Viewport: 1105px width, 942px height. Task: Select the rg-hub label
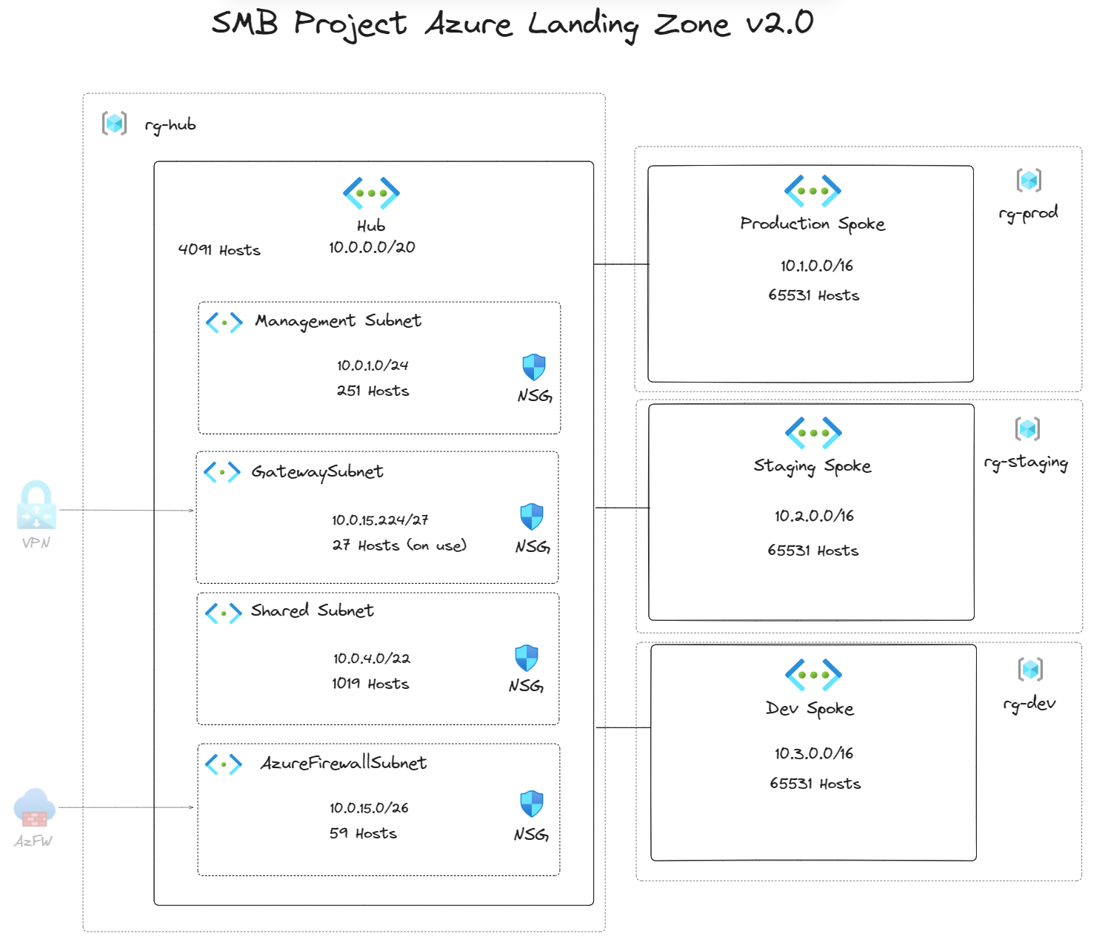coord(170,126)
